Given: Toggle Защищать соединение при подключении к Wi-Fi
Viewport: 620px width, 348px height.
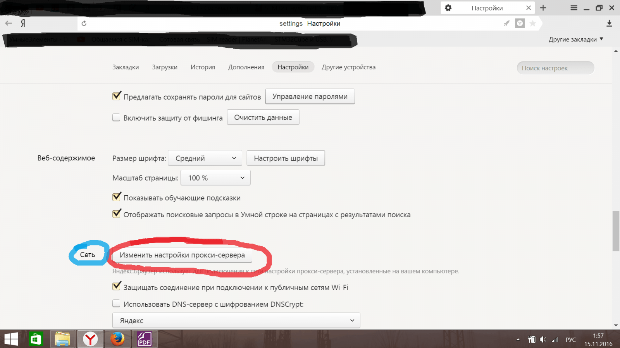Looking at the screenshot, I should [x=116, y=287].
